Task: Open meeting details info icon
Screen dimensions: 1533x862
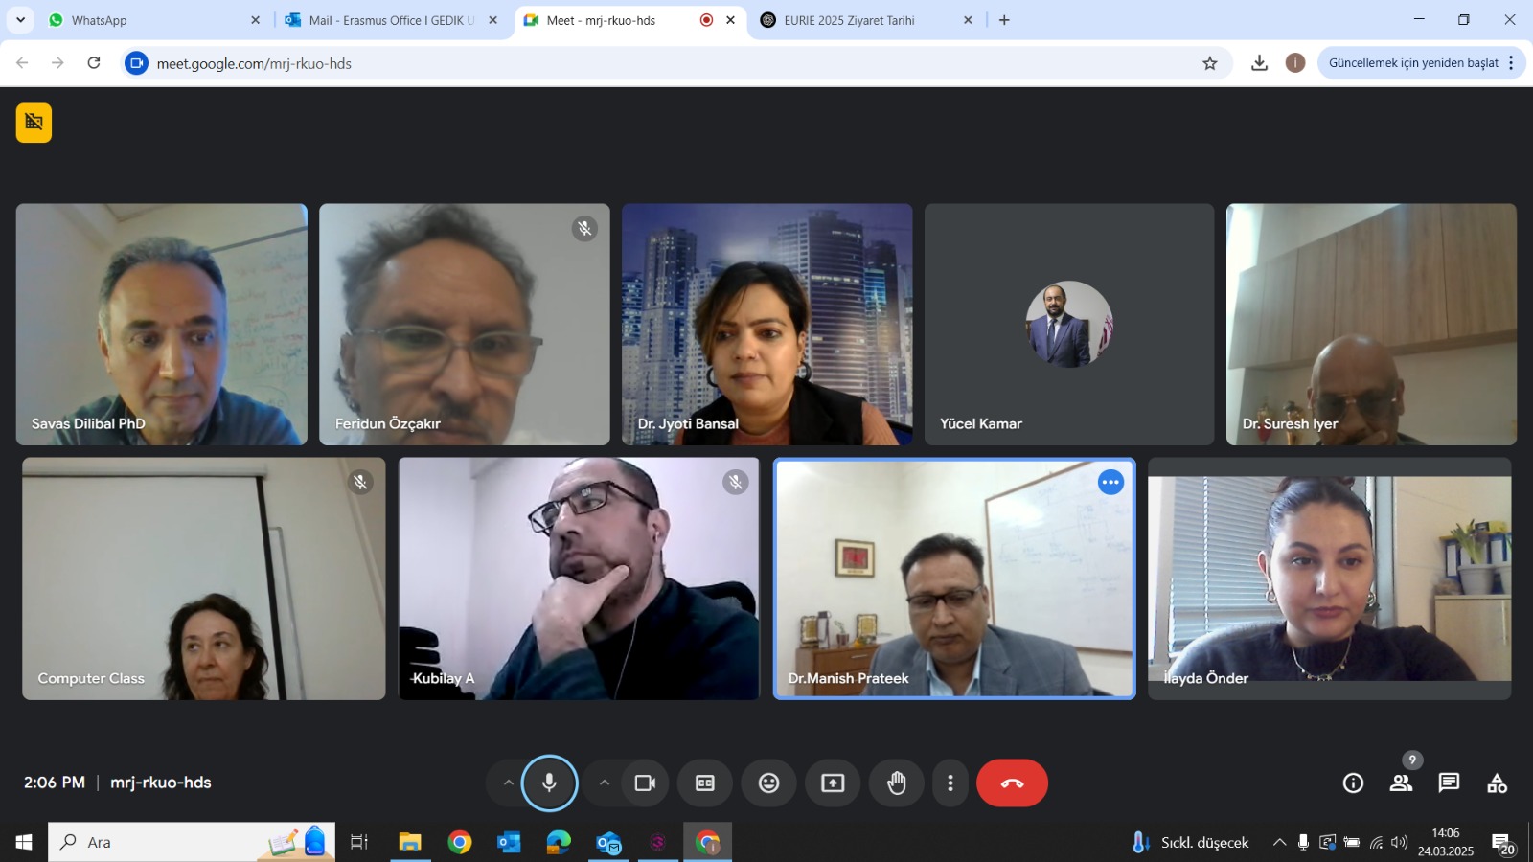Action: pyautogui.click(x=1353, y=783)
